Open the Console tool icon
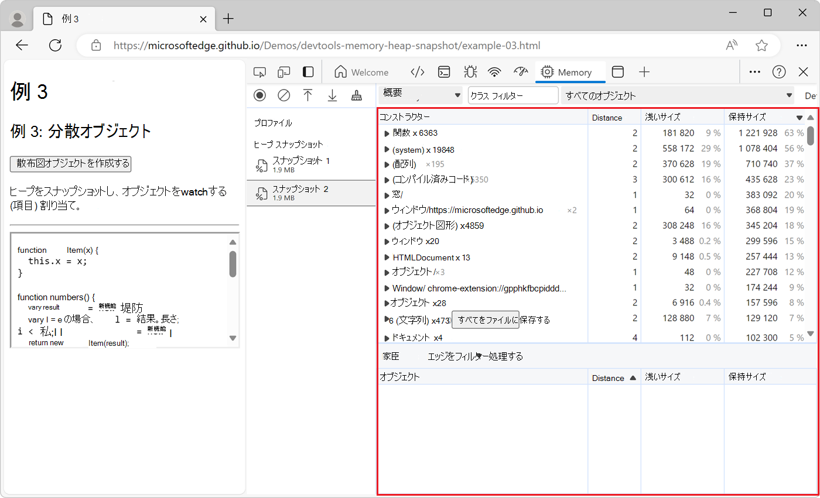This screenshot has width=820, height=498. point(445,72)
